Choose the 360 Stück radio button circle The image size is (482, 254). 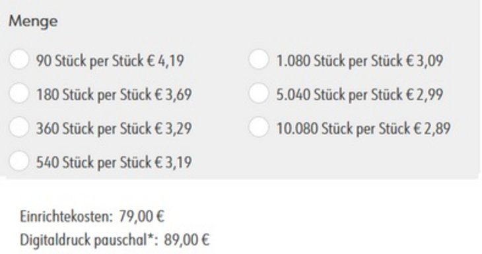19,127
